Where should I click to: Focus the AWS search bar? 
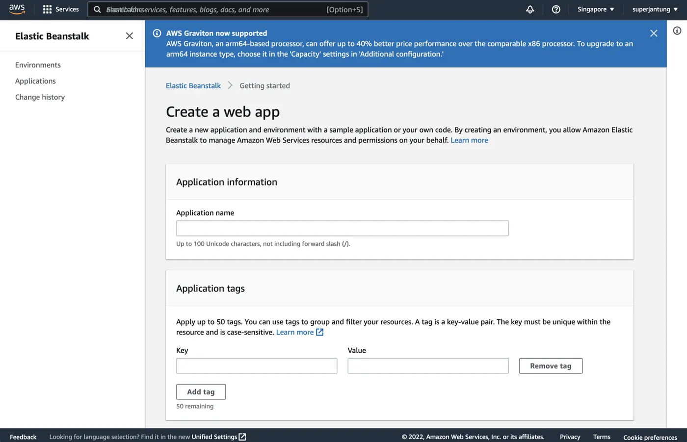coord(228,9)
